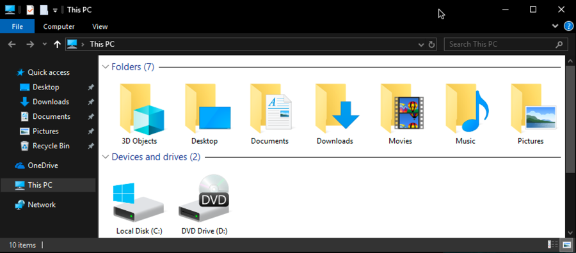This screenshot has width=576, height=253.
Task: Switch to the View ribbon tab
Action: click(x=100, y=26)
